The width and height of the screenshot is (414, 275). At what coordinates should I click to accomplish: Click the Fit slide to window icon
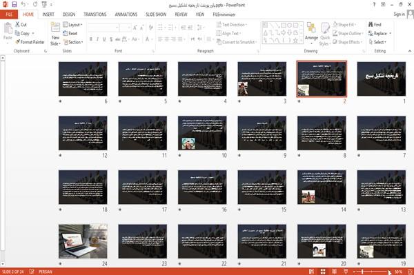point(410,272)
